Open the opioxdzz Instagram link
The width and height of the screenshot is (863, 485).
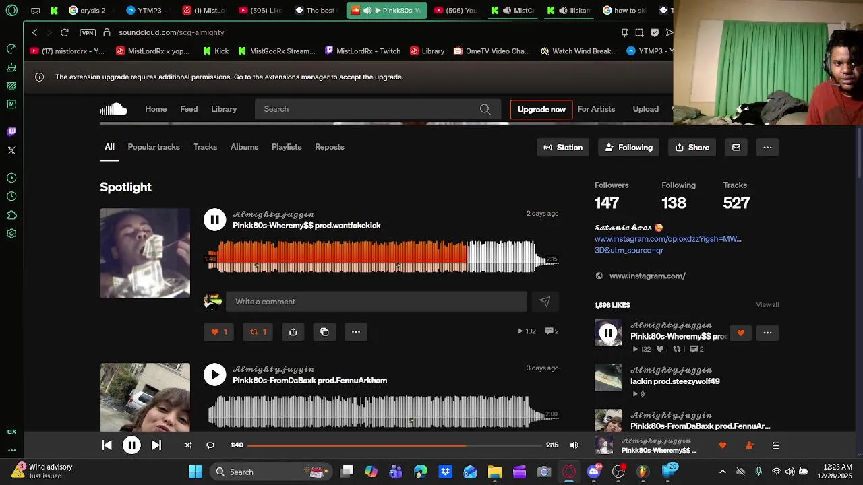[x=667, y=245]
